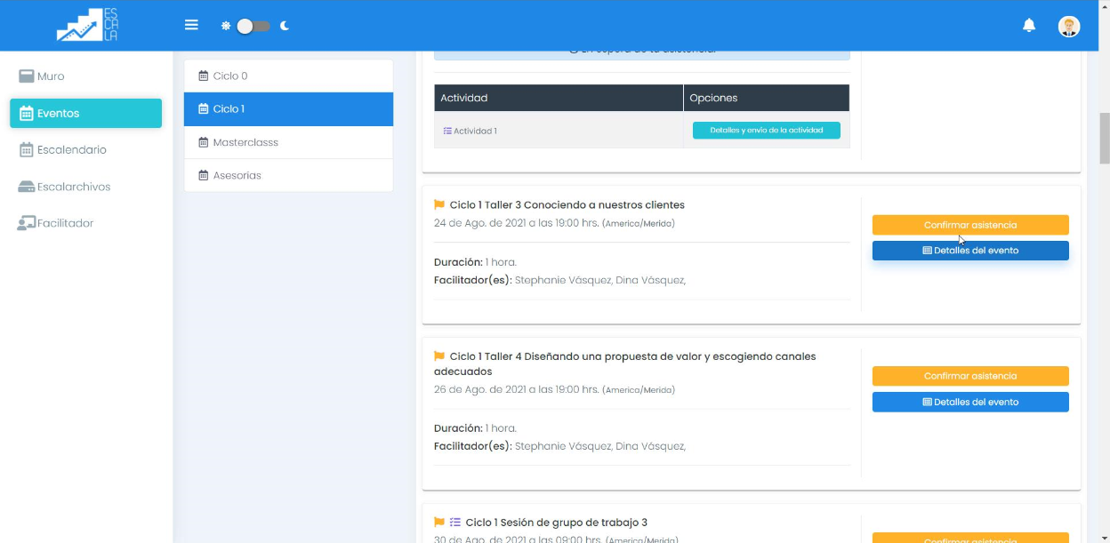
Task: Open the user profile avatar
Action: pyautogui.click(x=1068, y=26)
